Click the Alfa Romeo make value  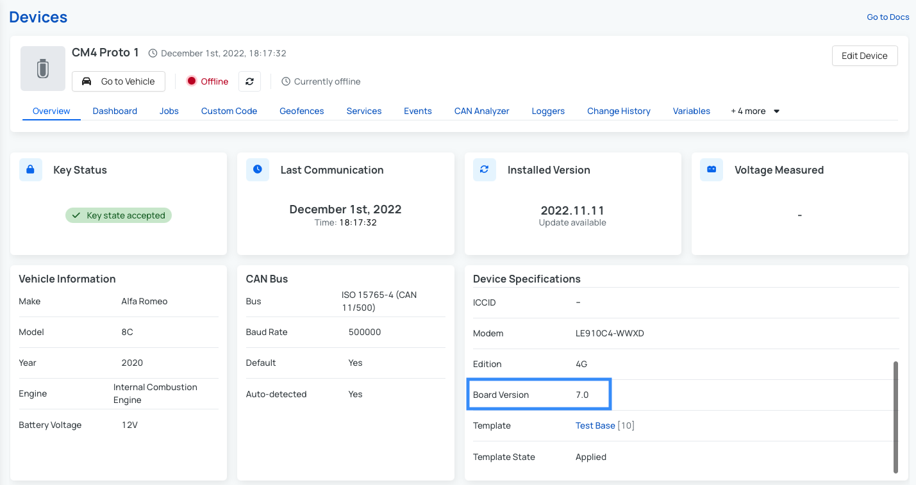point(144,301)
